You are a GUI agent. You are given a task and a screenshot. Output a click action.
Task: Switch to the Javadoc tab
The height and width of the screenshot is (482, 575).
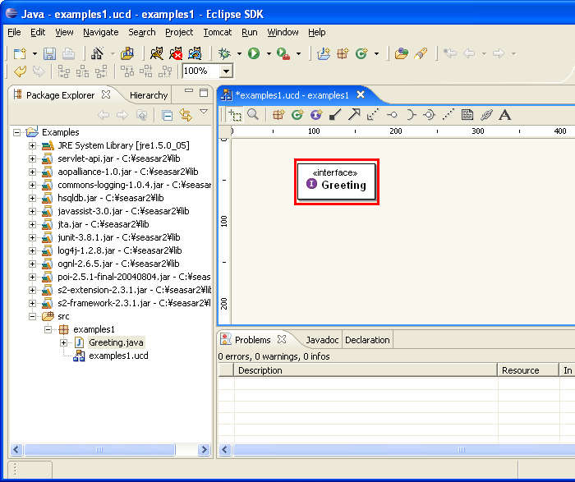(322, 340)
